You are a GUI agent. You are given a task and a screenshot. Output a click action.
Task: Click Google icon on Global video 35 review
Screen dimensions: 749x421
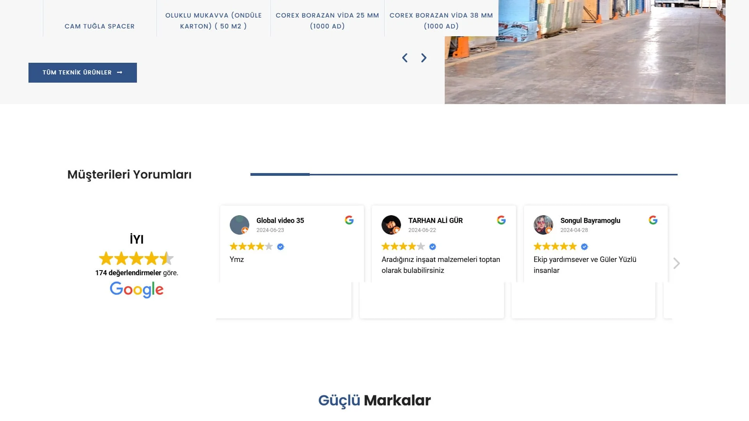click(349, 220)
